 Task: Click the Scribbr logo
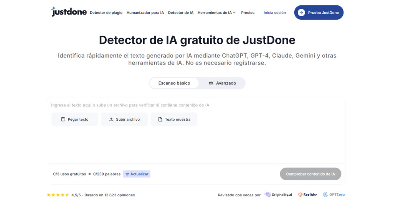[307, 195]
